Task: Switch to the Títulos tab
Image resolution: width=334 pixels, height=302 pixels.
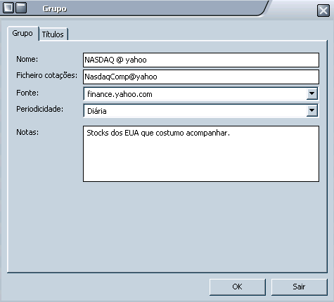Action: tap(53, 34)
